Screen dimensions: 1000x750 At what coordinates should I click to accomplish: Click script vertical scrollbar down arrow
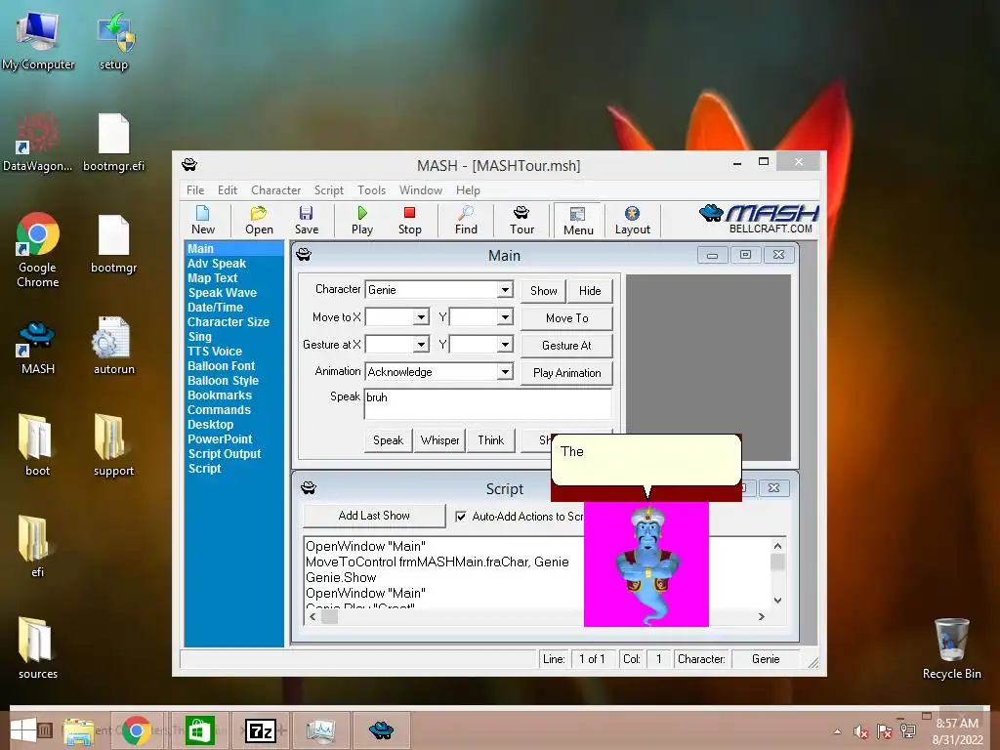click(x=777, y=601)
